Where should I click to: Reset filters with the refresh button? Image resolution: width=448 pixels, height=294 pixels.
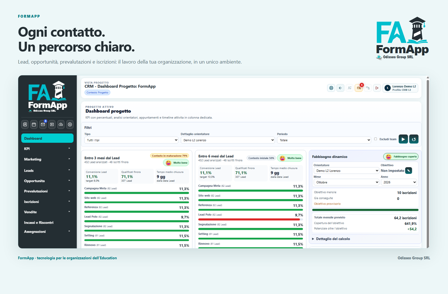(414, 139)
